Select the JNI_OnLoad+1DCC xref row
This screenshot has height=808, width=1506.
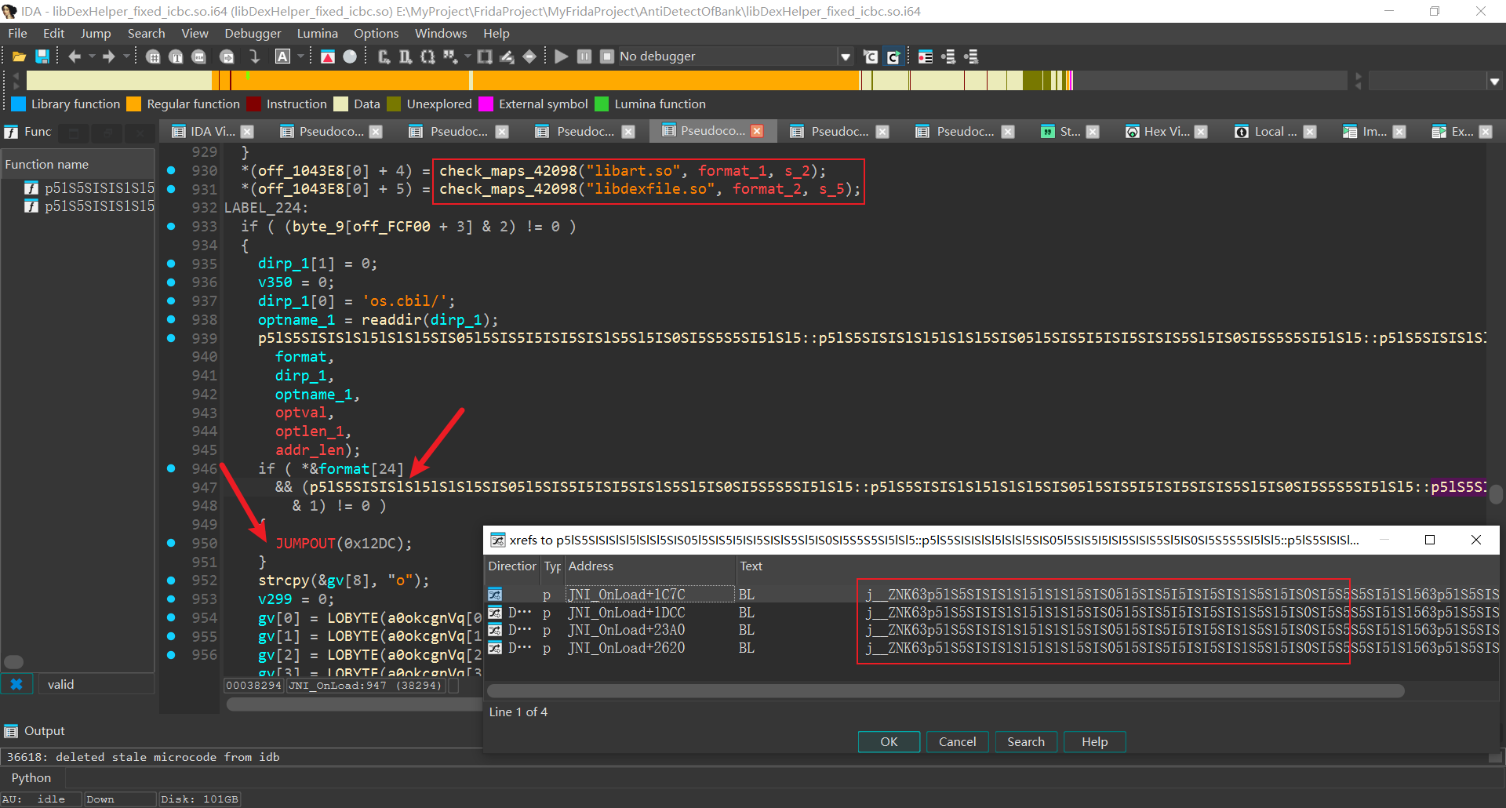pyautogui.click(x=626, y=613)
